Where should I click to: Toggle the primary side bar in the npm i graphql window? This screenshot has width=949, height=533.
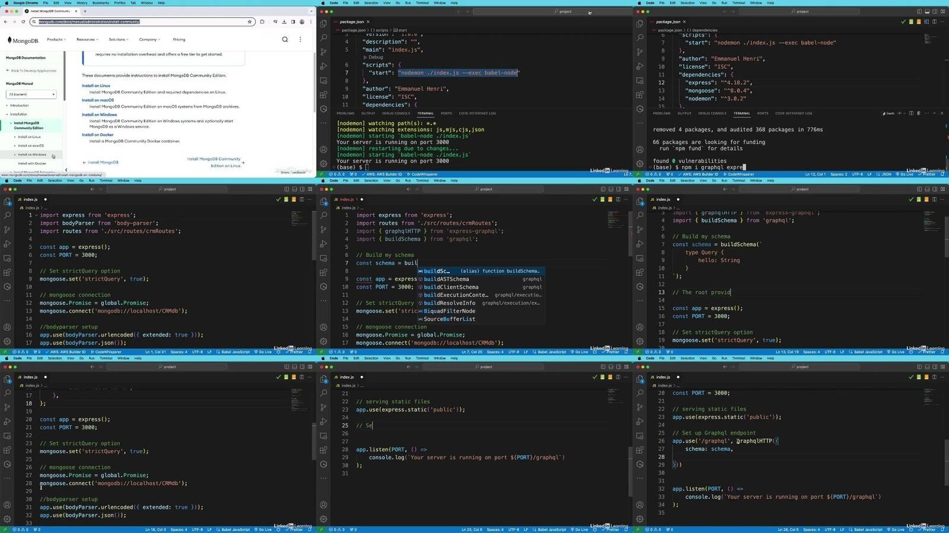(919, 11)
